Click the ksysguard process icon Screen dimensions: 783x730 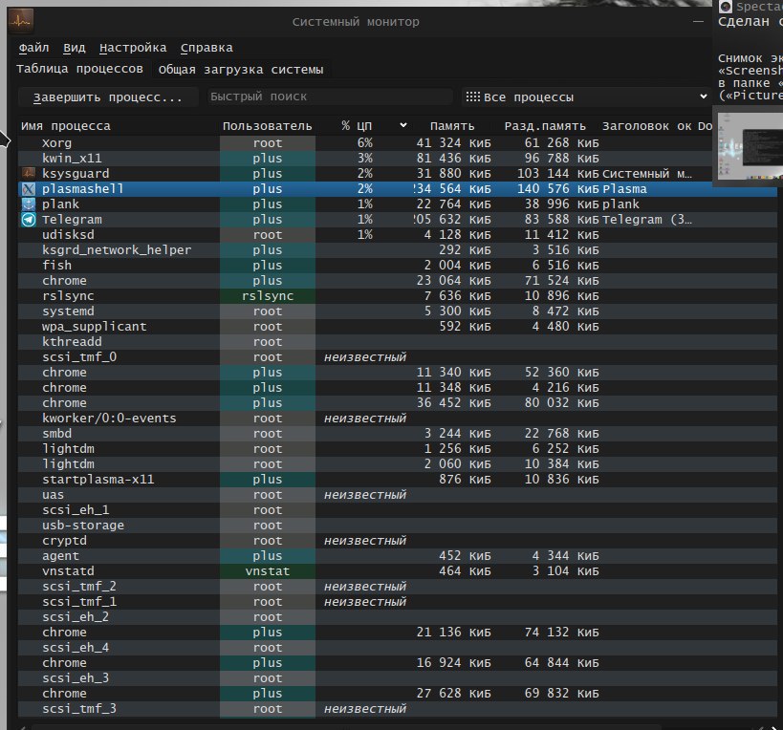coord(29,173)
